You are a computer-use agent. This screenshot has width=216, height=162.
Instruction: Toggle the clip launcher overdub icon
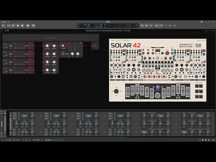(33, 26)
